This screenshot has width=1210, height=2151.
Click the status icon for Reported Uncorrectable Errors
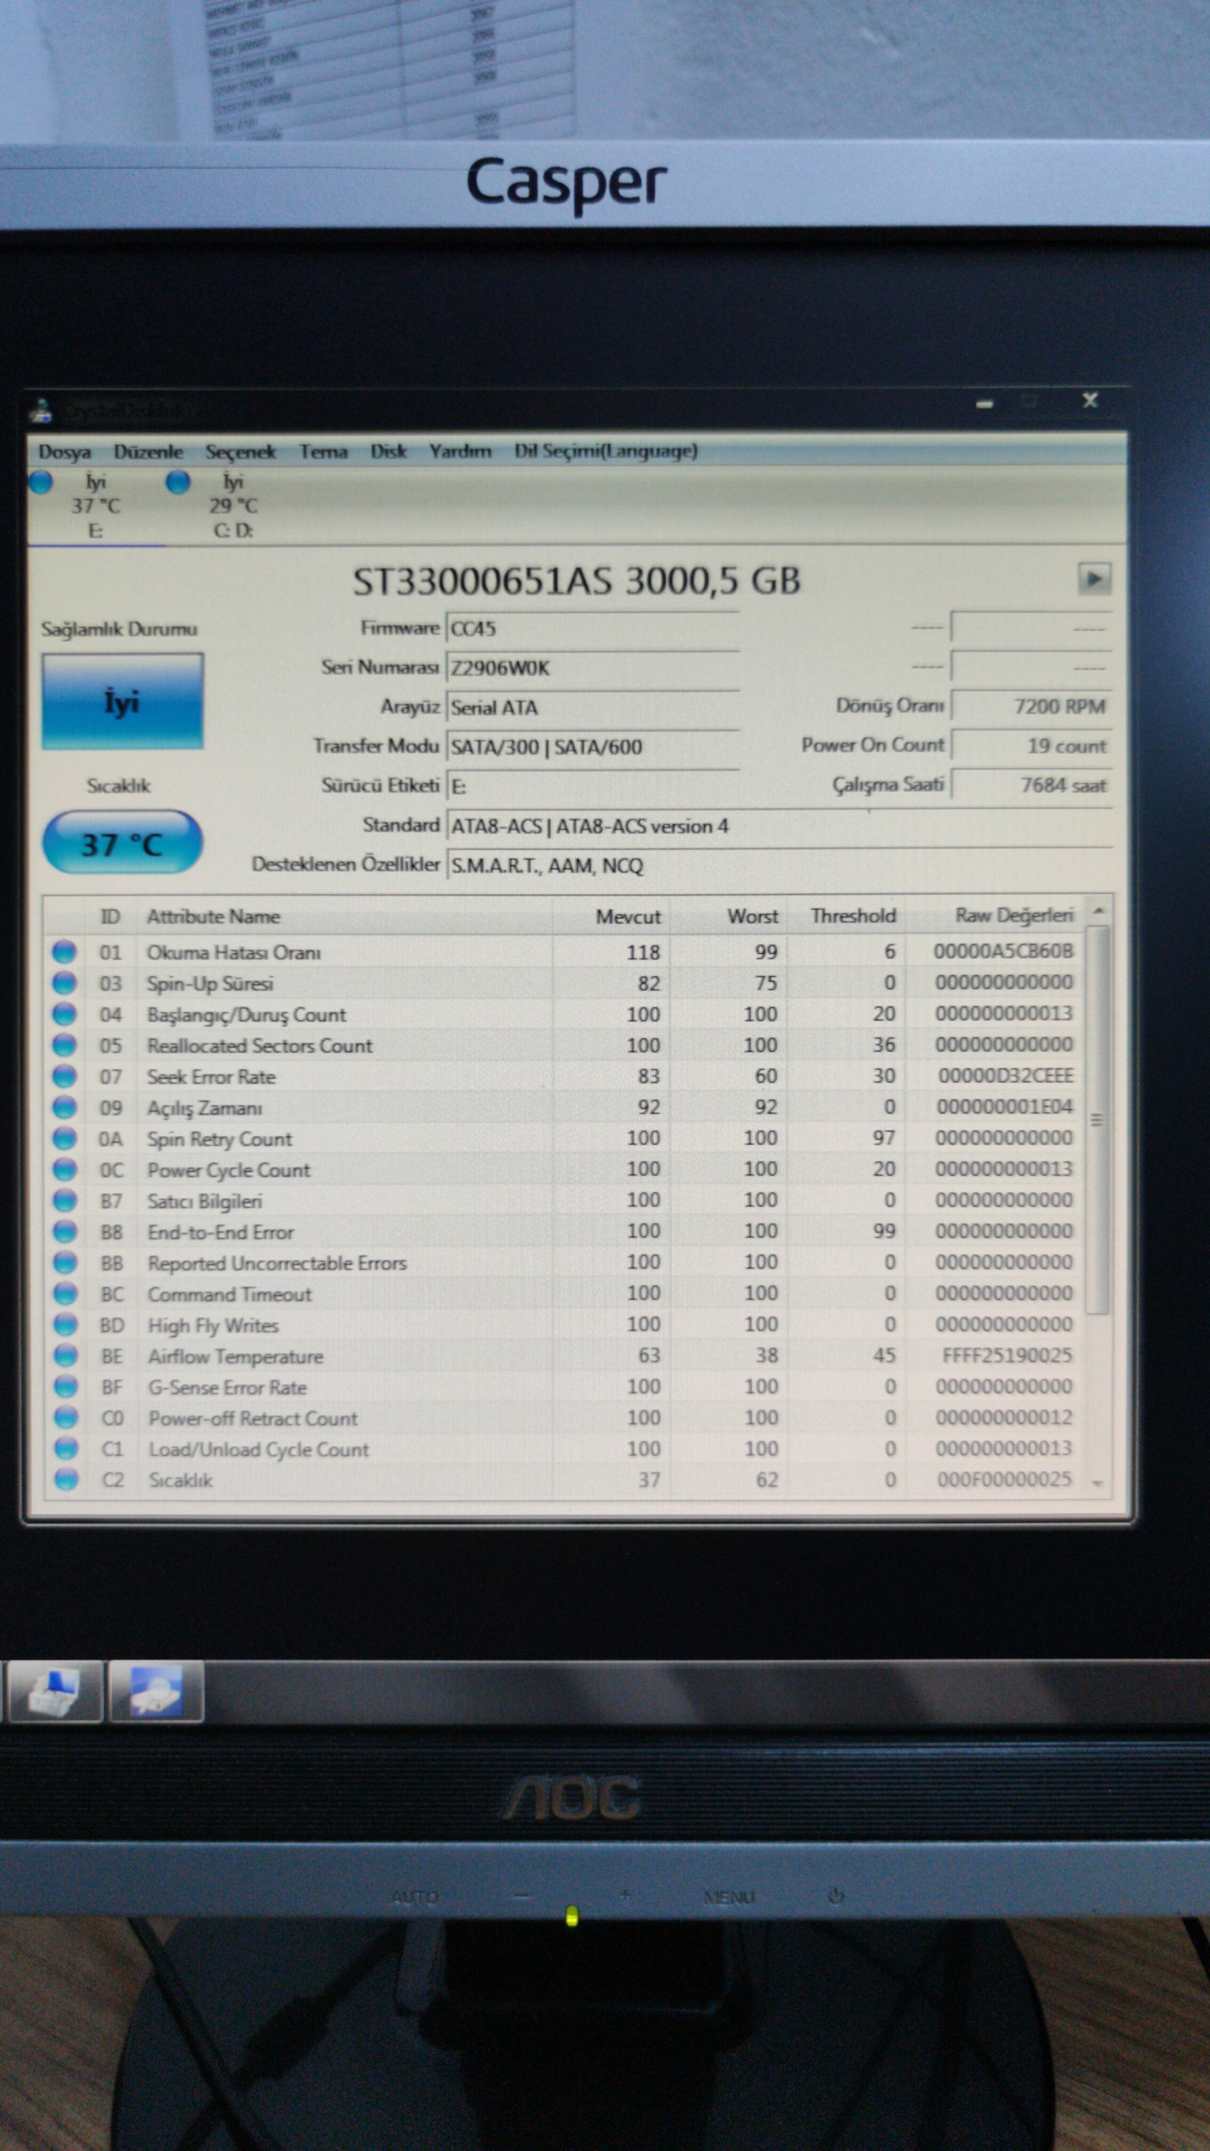pos(65,1263)
